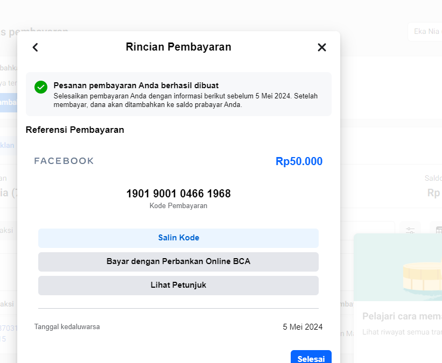The width and height of the screenshot is (442, 363).
Task: Click the Salin Kode button
Action: point(178,238)
